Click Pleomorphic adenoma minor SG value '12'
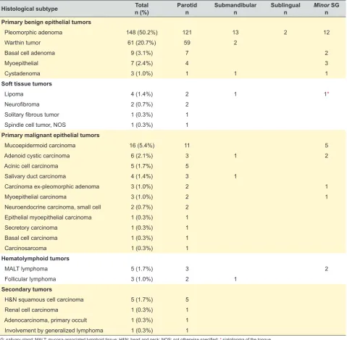Image resolution: width=347 pixels, height=340 pixels. tap(327, 33)
